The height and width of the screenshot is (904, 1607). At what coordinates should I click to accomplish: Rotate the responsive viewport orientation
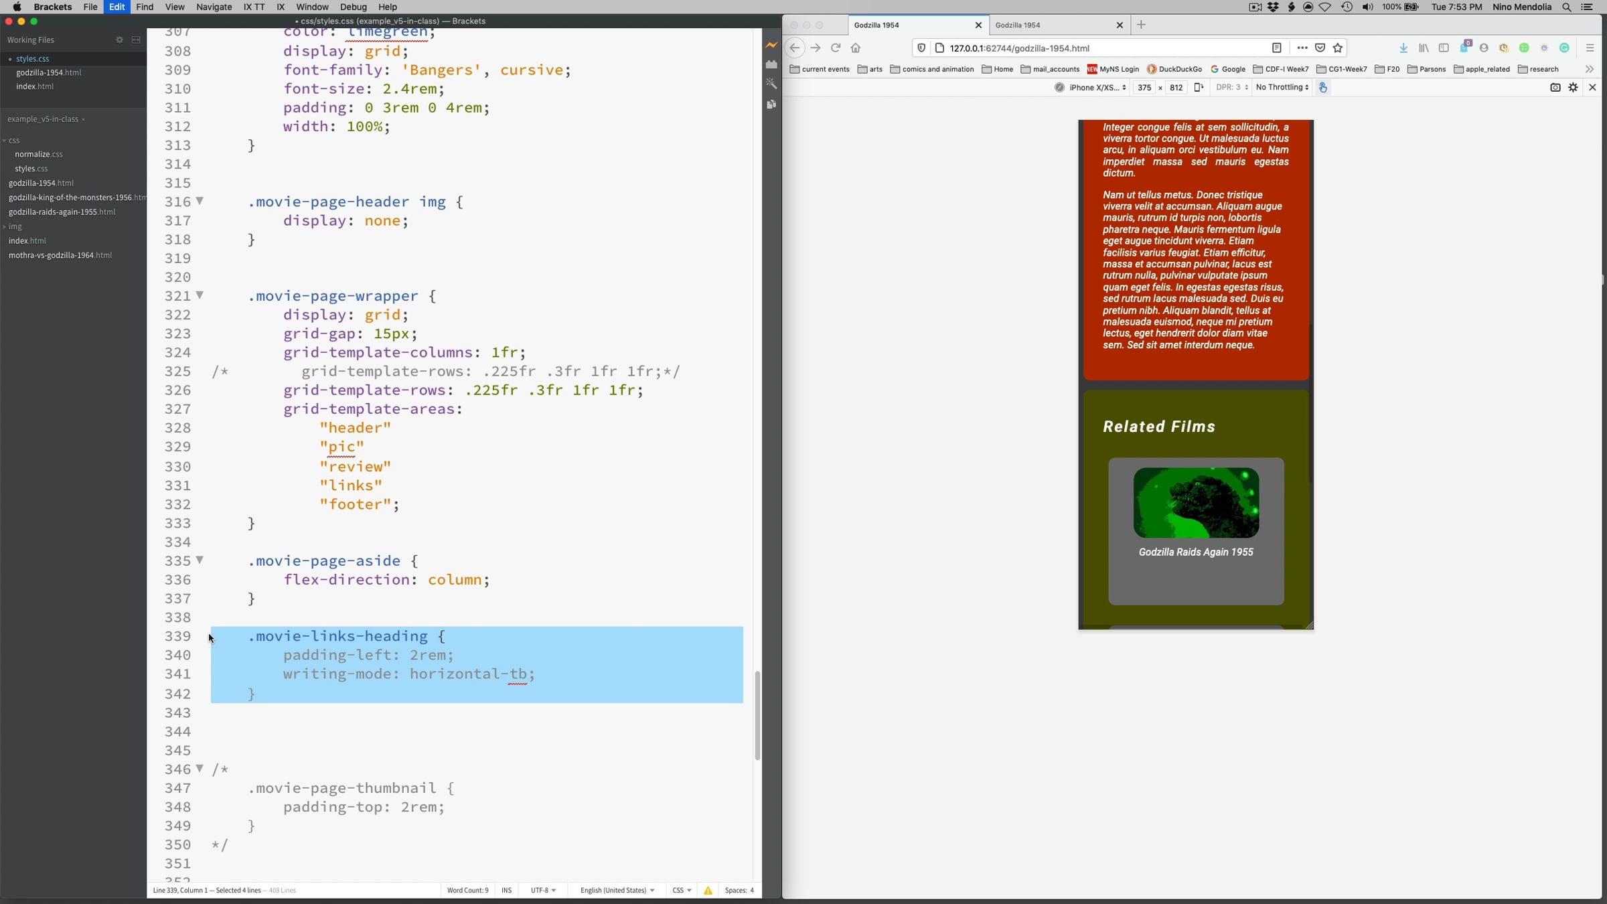[1199, 88]
